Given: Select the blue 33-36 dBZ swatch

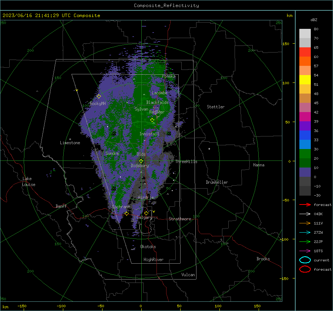Looking at the screenshot, I should (305, 135).
